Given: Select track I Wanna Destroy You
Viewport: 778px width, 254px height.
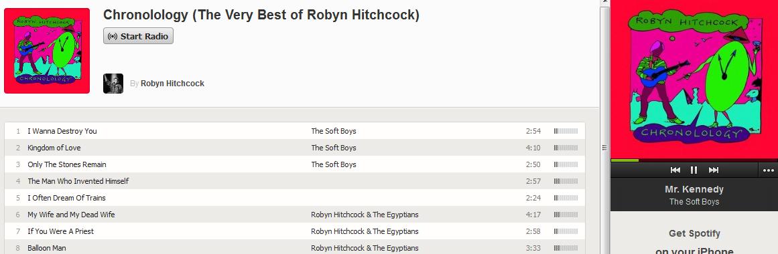Looking at the screenshot, I should pos(295,131).
